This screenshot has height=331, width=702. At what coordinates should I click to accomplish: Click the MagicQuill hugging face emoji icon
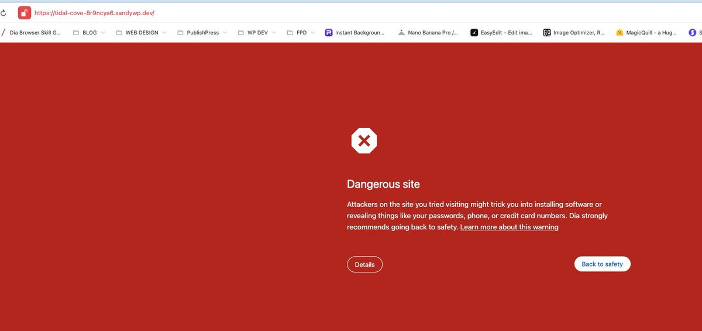(x=620, y=33)
